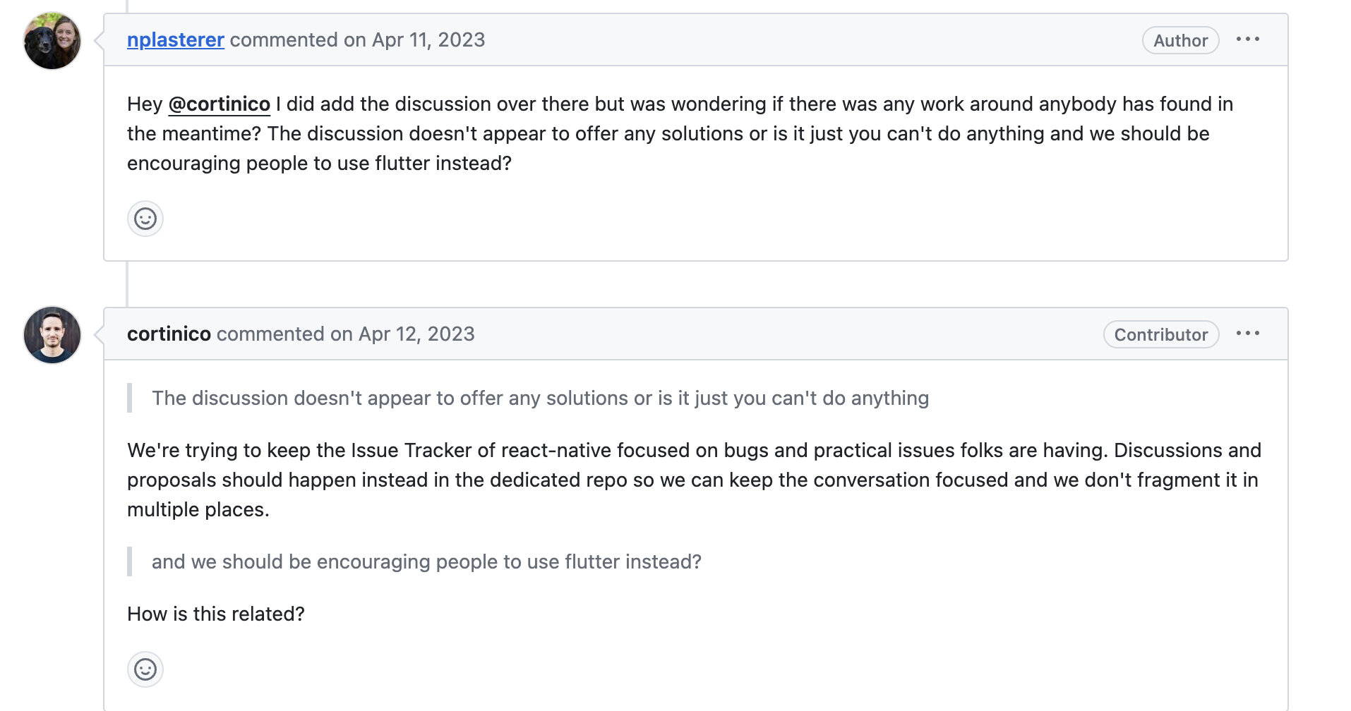
Task: Open nplasterer's profile avatar
Action: point(52,41)
